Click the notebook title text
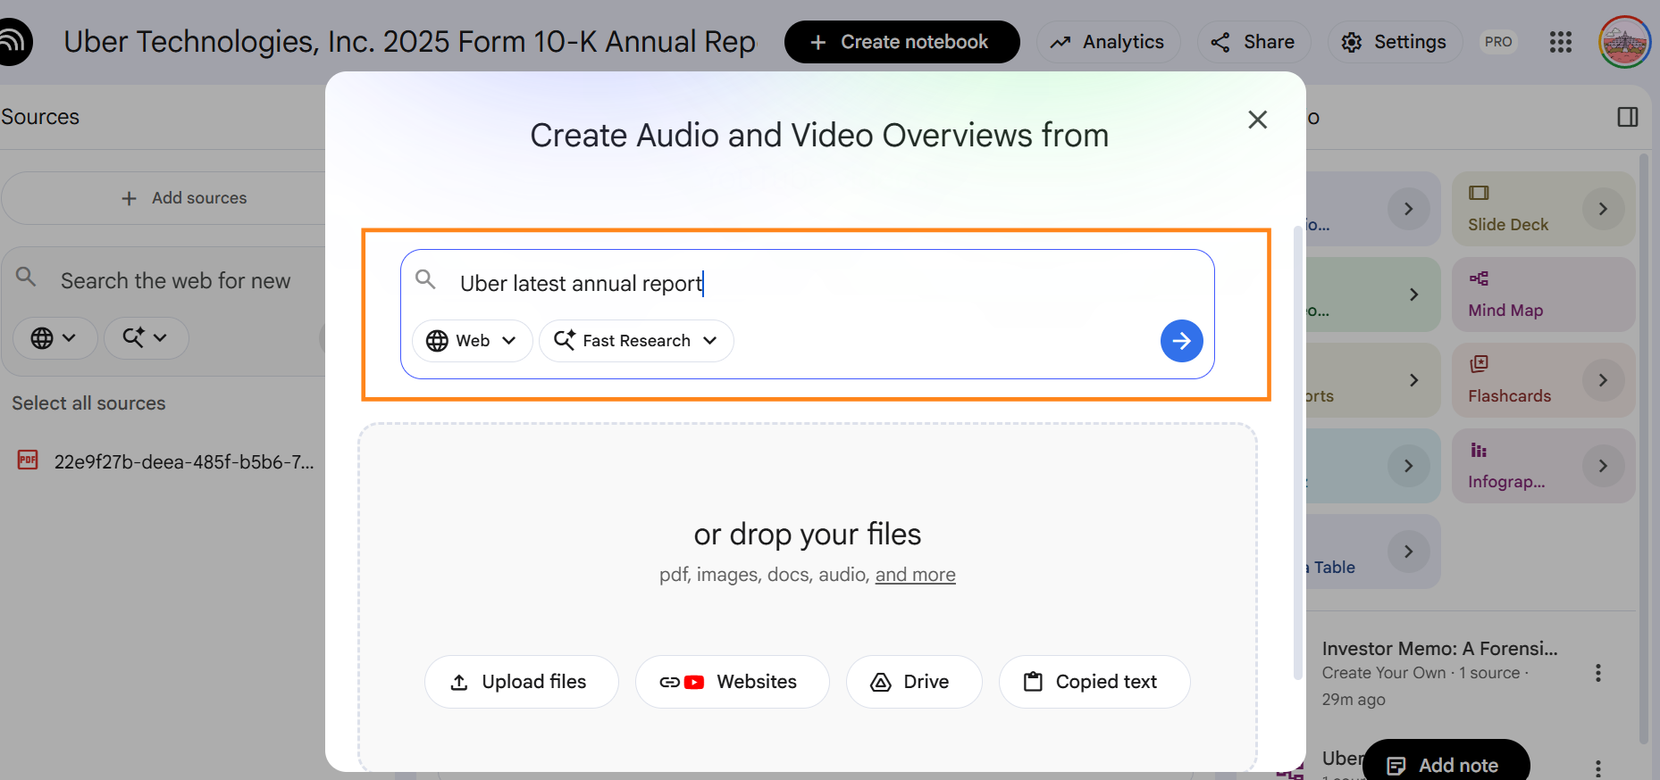This screenshot has height=780, width=1660. [410, 42]
